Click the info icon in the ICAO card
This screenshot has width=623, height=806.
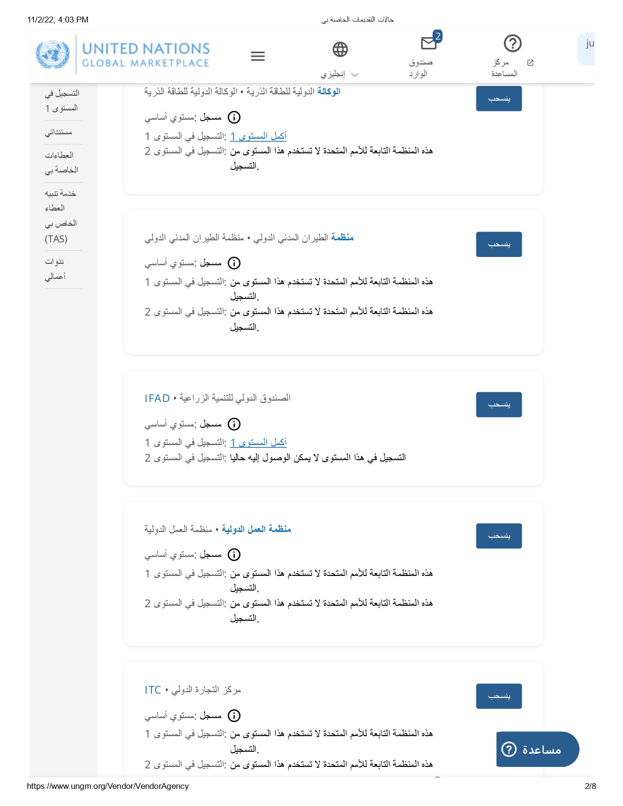tap(235, 263)
